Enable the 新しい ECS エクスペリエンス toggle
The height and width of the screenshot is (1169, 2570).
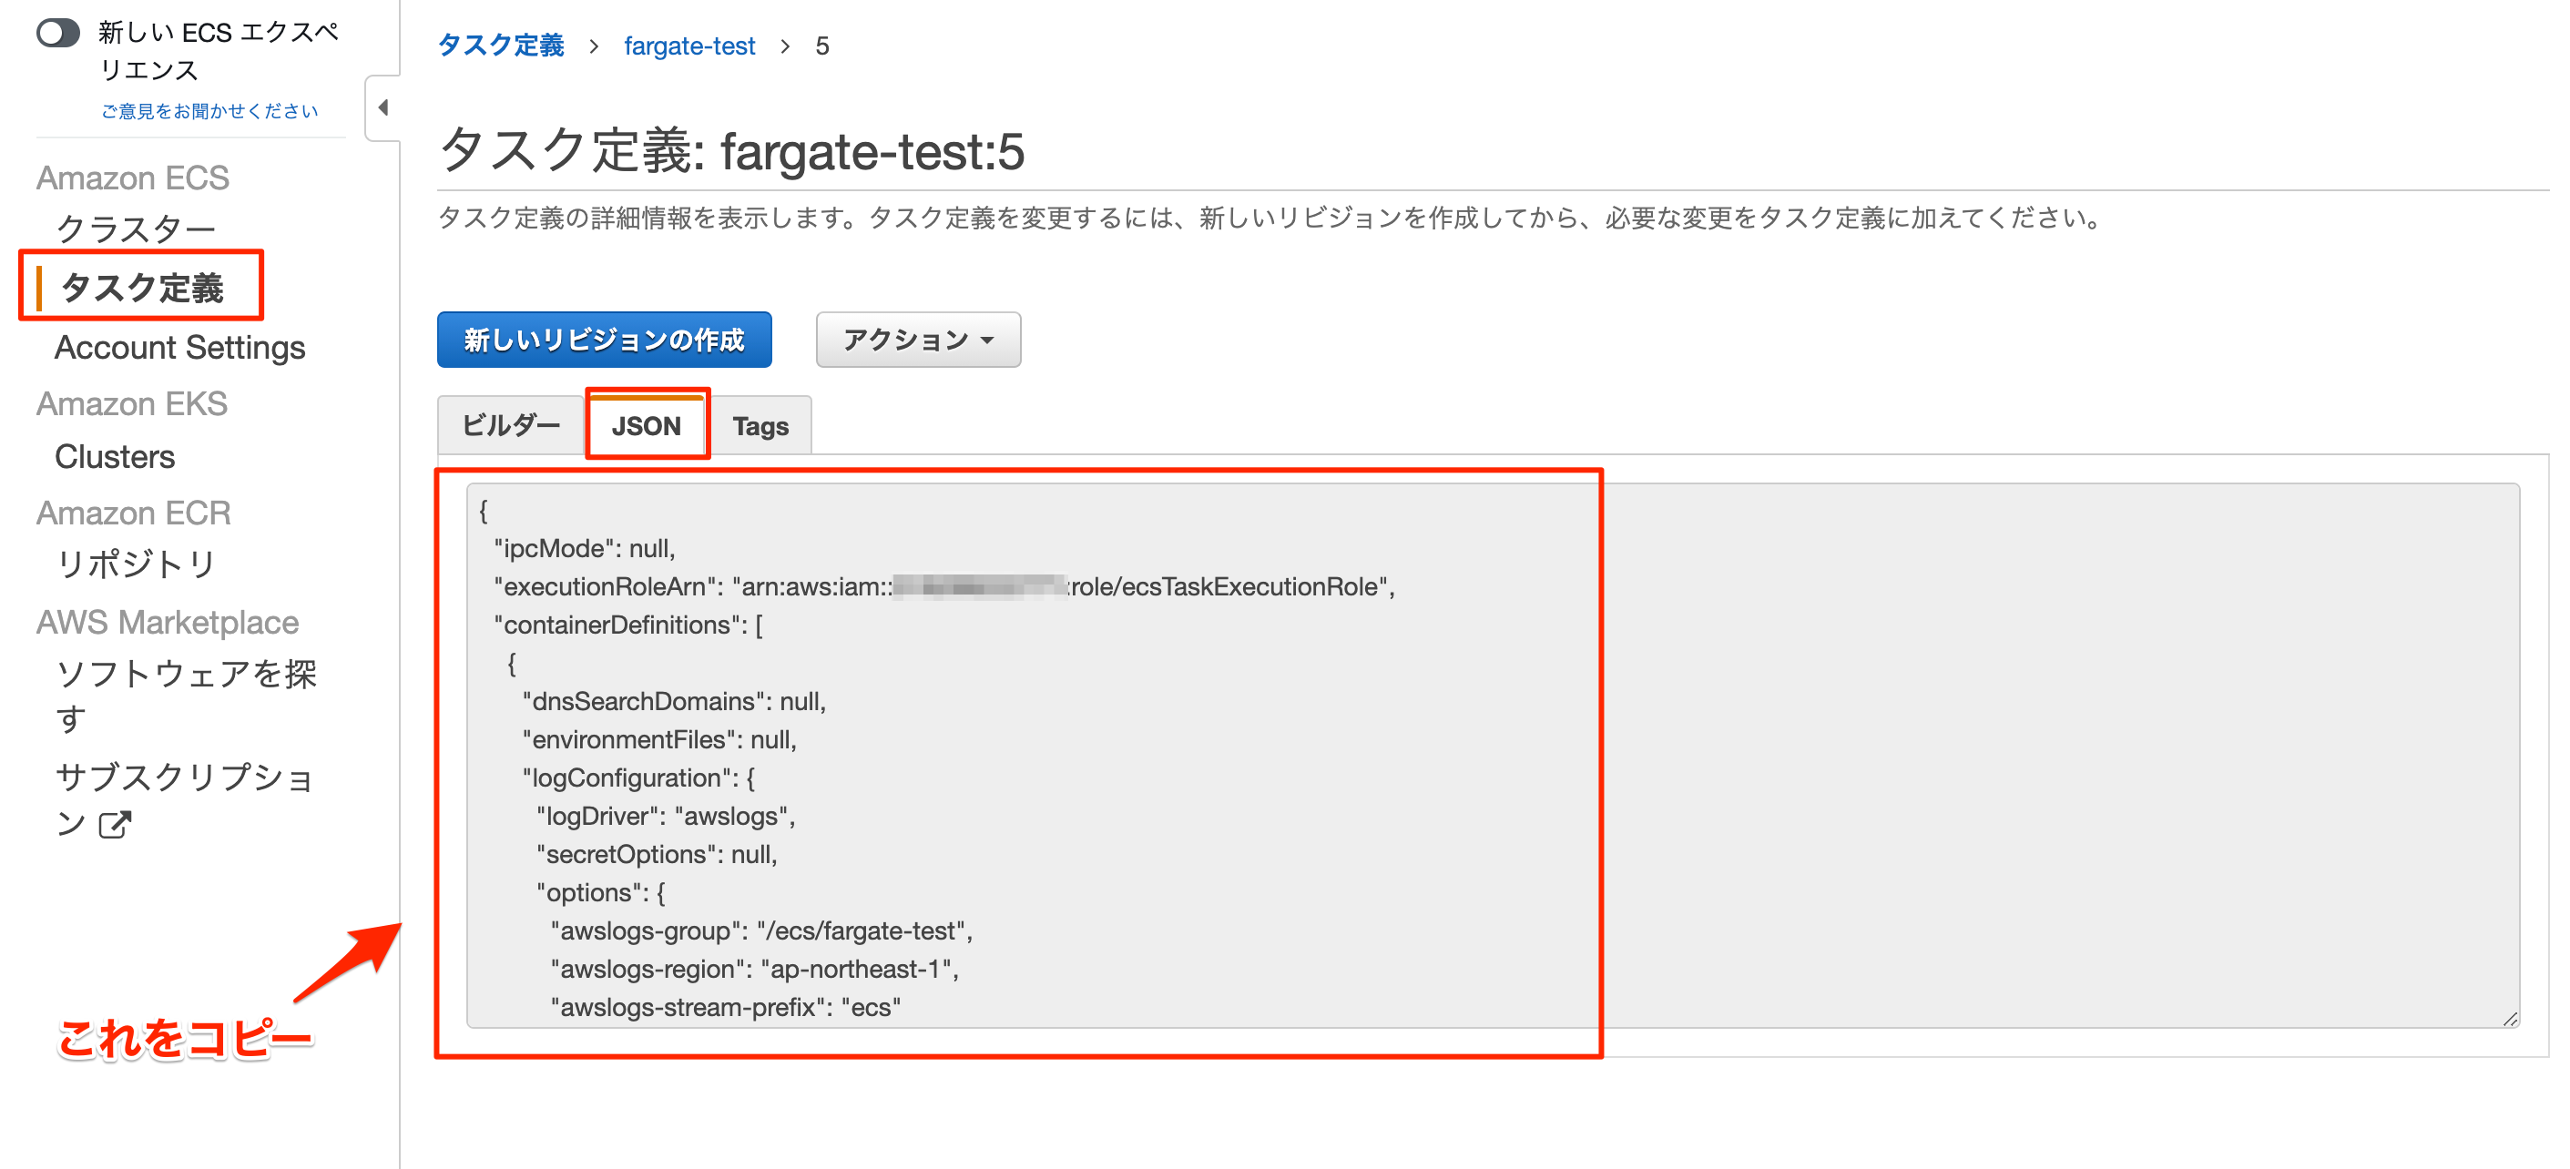(56, 33)
